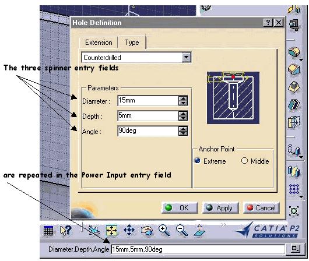The image size is (309, 261).
Task: Click the Diameter value field
Action: click(x=148, y=100)
